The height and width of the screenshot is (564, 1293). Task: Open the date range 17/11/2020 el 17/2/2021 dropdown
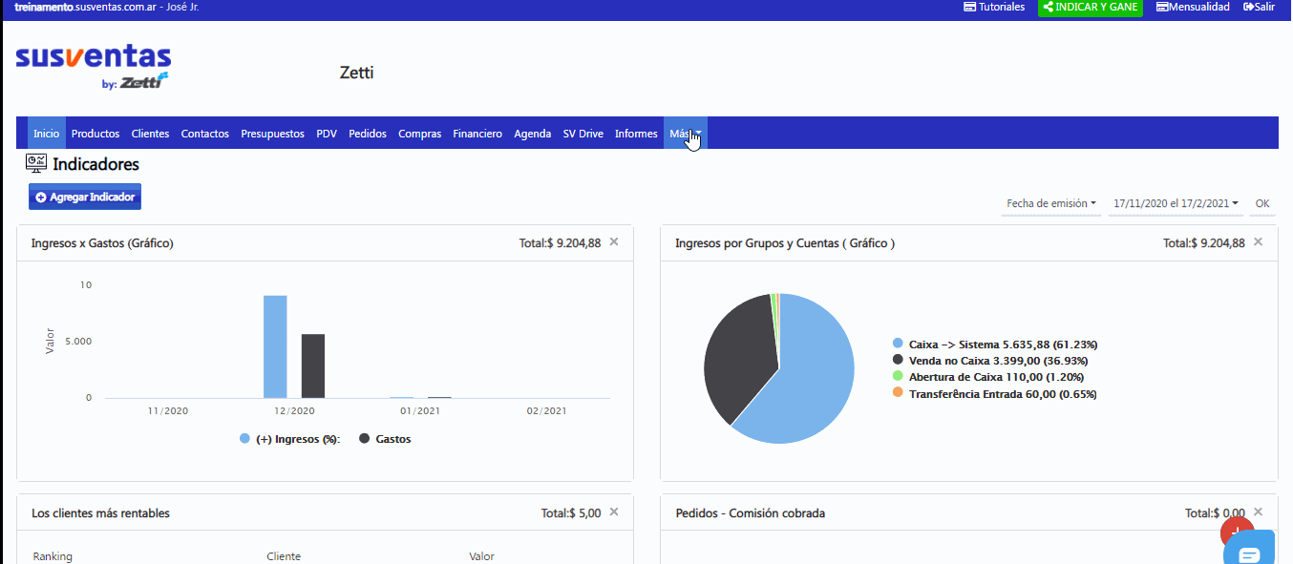click(x=1176, y=203)
